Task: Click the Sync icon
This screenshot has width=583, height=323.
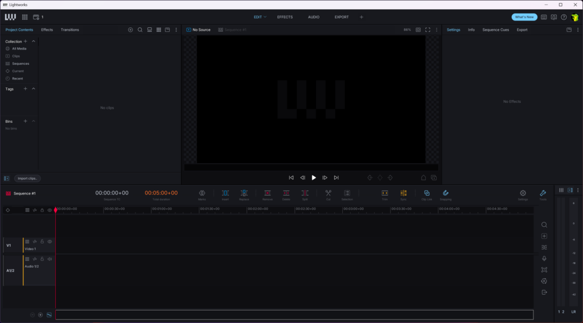Action: pos(404,193)
